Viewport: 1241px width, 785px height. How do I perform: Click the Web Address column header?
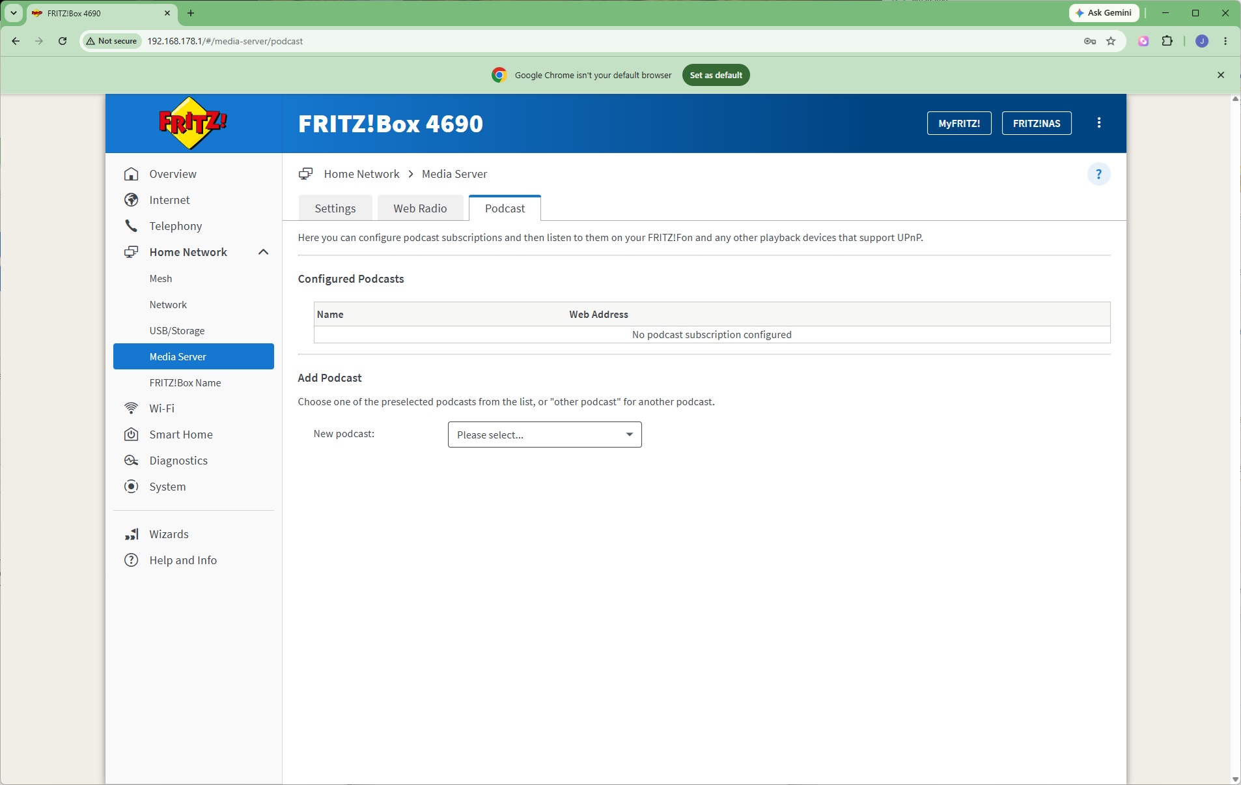[599, 314]
